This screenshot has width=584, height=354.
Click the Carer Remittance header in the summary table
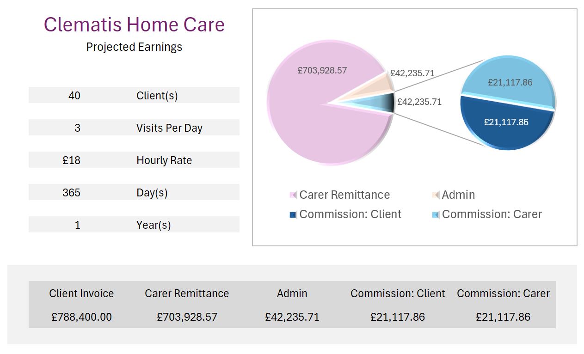(187, 293)
